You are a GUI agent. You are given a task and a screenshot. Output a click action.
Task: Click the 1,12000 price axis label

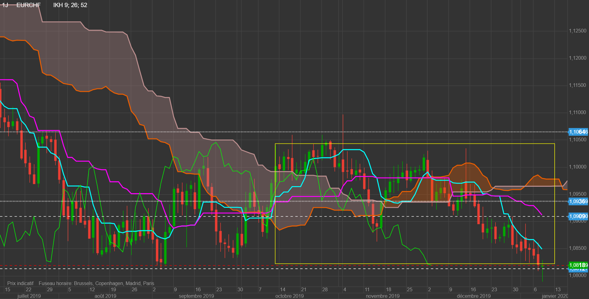pos(578,58)
